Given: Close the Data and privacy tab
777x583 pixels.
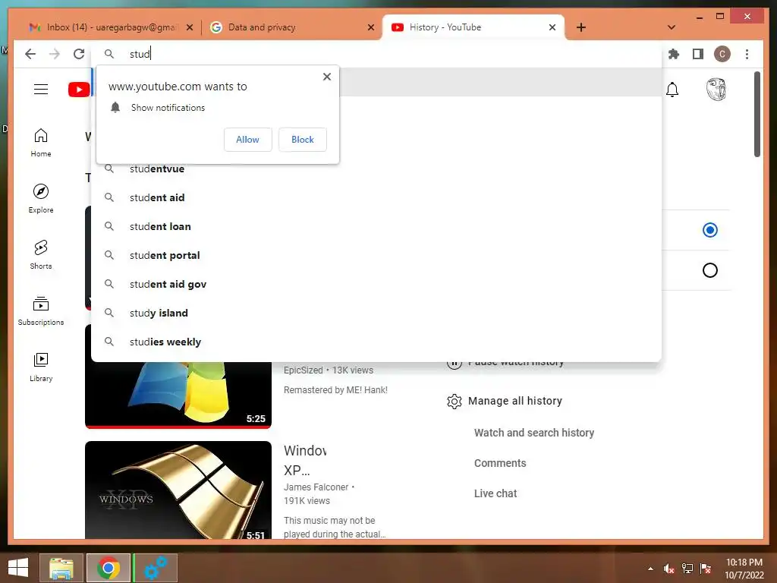Looking at the screenshot, I should pos(371,27).
